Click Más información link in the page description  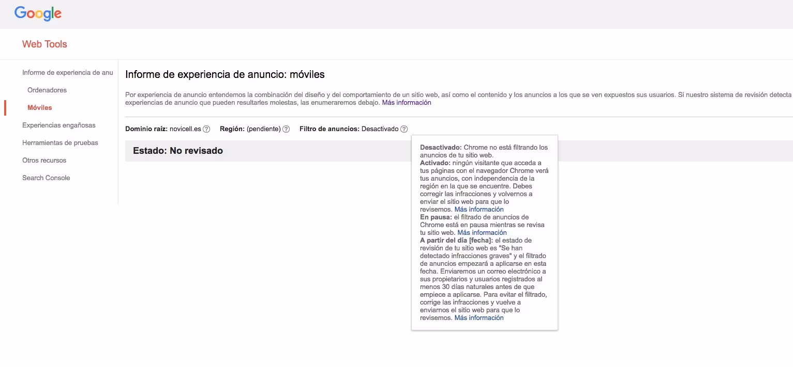[x=407, y=103]
